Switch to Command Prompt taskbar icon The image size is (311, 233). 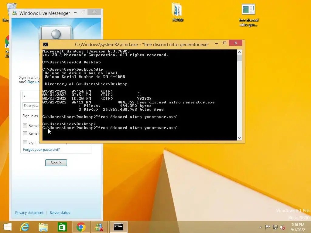pos(118,227)
